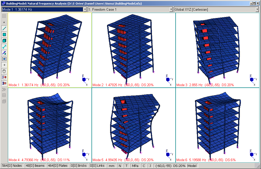Click the MPa unit in status bar

click(135, 166)
